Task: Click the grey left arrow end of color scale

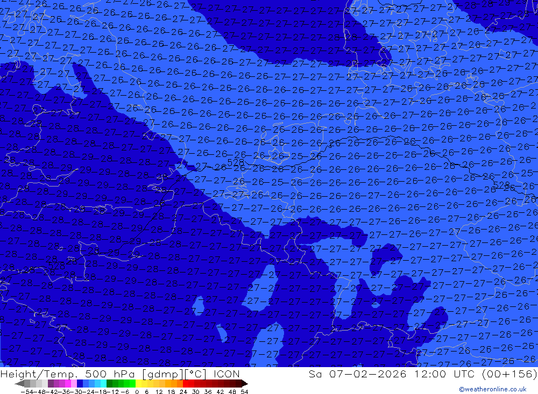Action: 19,384
